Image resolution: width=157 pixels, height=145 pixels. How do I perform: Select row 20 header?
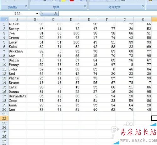tap(4, 110)
